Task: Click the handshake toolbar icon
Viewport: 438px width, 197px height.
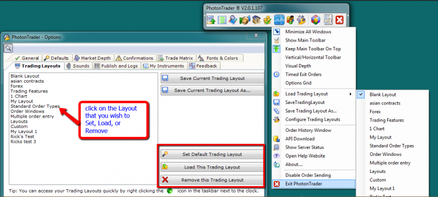Action: [245, 20]
